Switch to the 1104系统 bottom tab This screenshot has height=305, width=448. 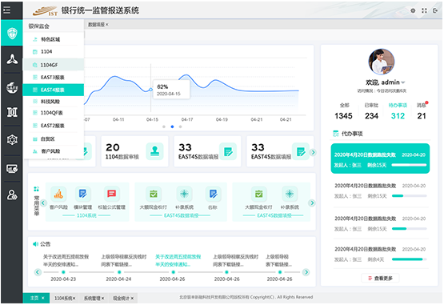coord(65,298)
